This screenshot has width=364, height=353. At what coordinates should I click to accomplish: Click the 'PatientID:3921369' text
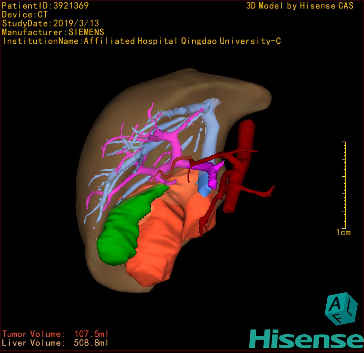[45, 6]
